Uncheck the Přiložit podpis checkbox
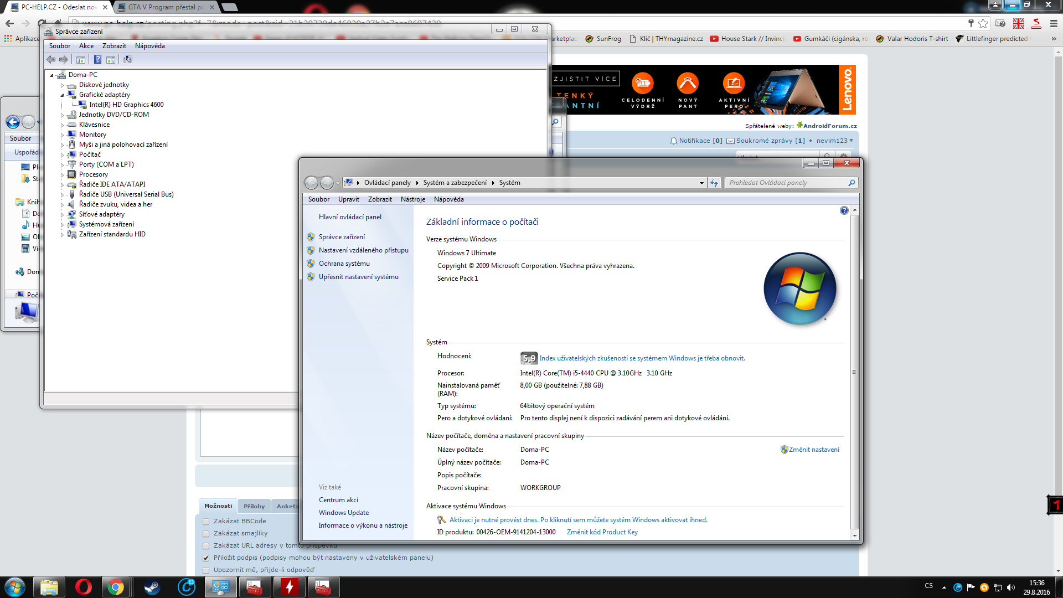This screenshot has width=1063, height=598. [206, 558]
